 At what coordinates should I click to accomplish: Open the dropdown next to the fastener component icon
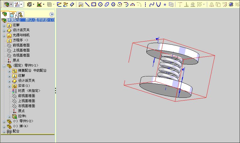[33, 4]
